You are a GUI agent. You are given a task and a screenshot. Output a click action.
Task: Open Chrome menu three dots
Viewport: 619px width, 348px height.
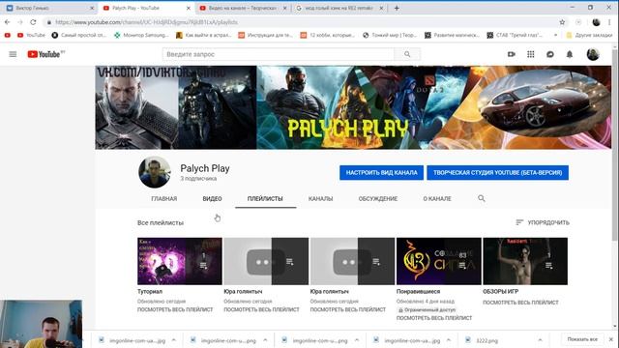(610, 22)
